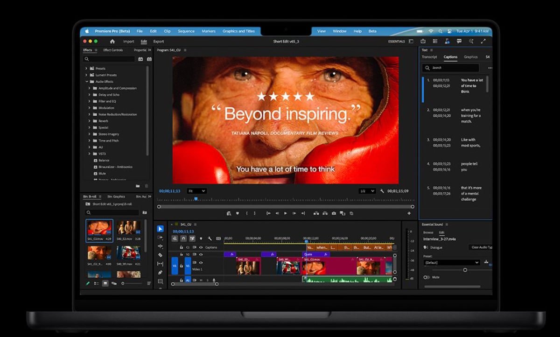Screen dimensions: 560x337
Task: Select the Selection arrow tool
Action: point(160,229)
